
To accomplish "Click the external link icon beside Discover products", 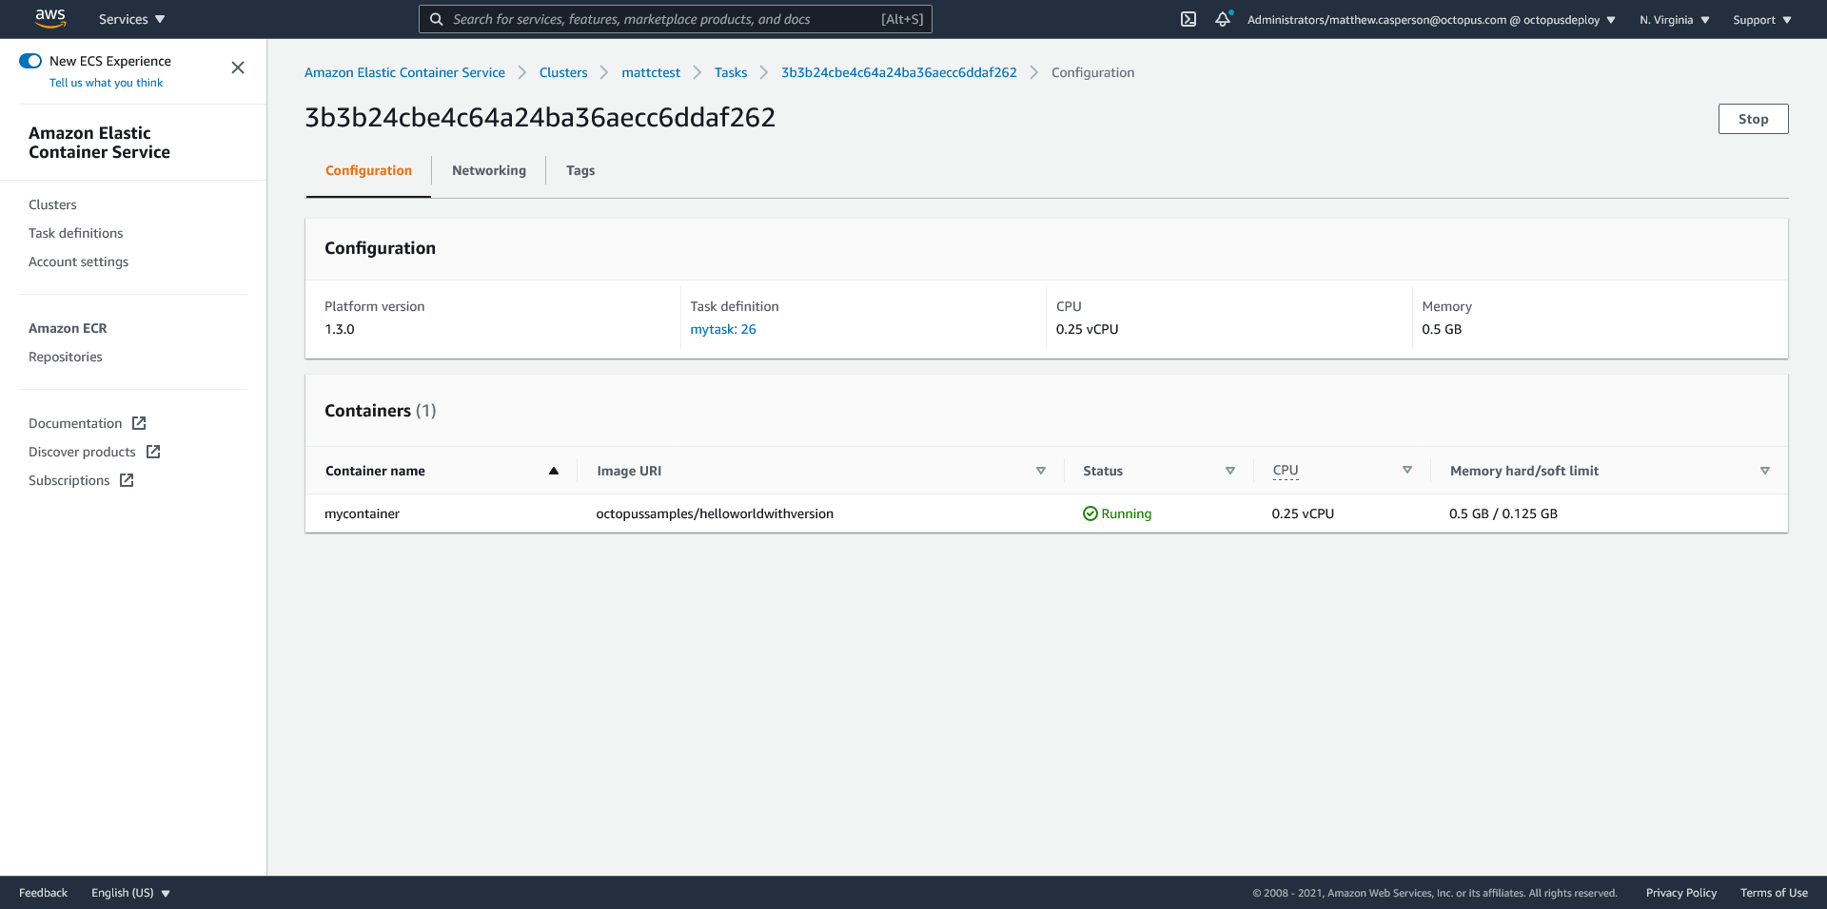I will point(153,452).
